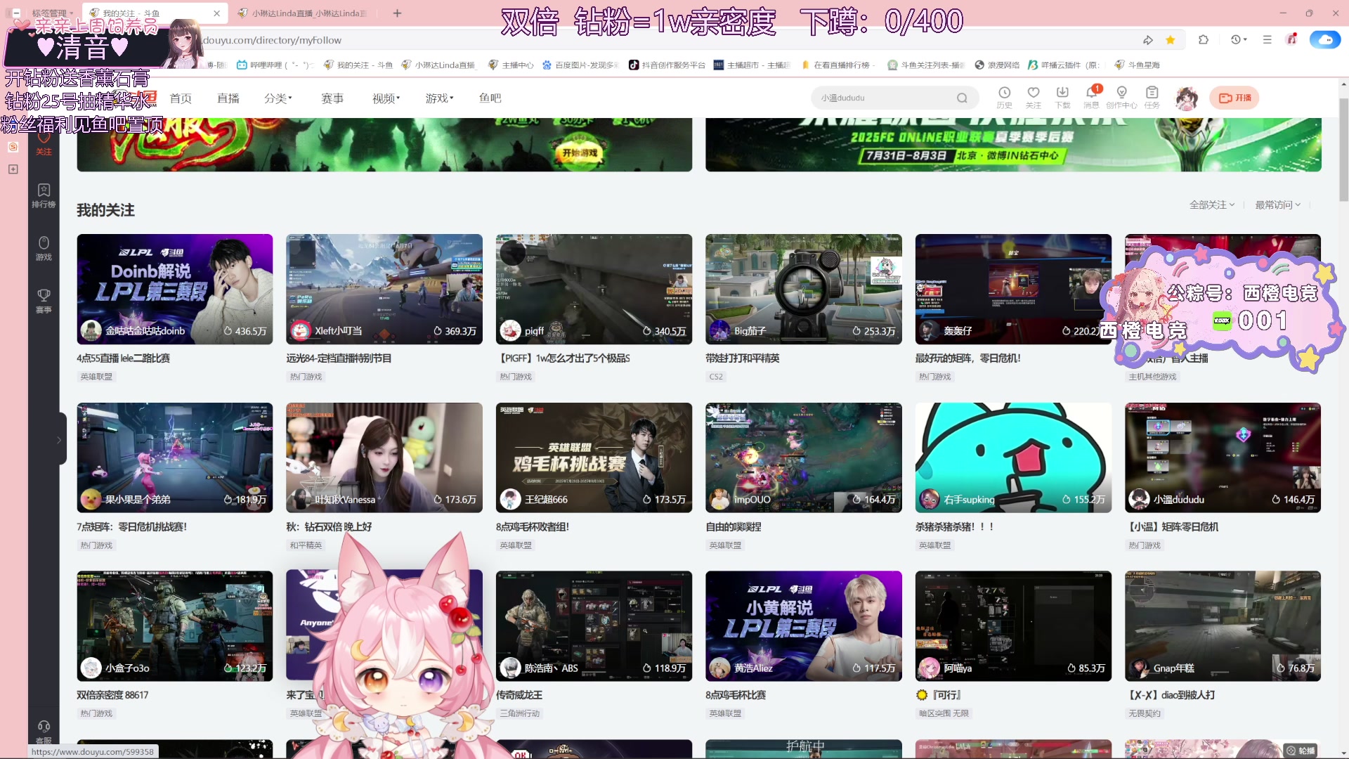Open the 哔哩哔哩 bookmark
This screenshot has height=759, width=1349.
coord(275,65)
